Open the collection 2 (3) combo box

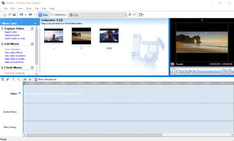(98, 15)
